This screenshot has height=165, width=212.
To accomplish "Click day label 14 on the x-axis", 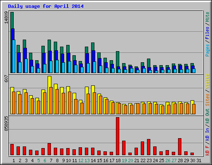I will tap(93, 160).
